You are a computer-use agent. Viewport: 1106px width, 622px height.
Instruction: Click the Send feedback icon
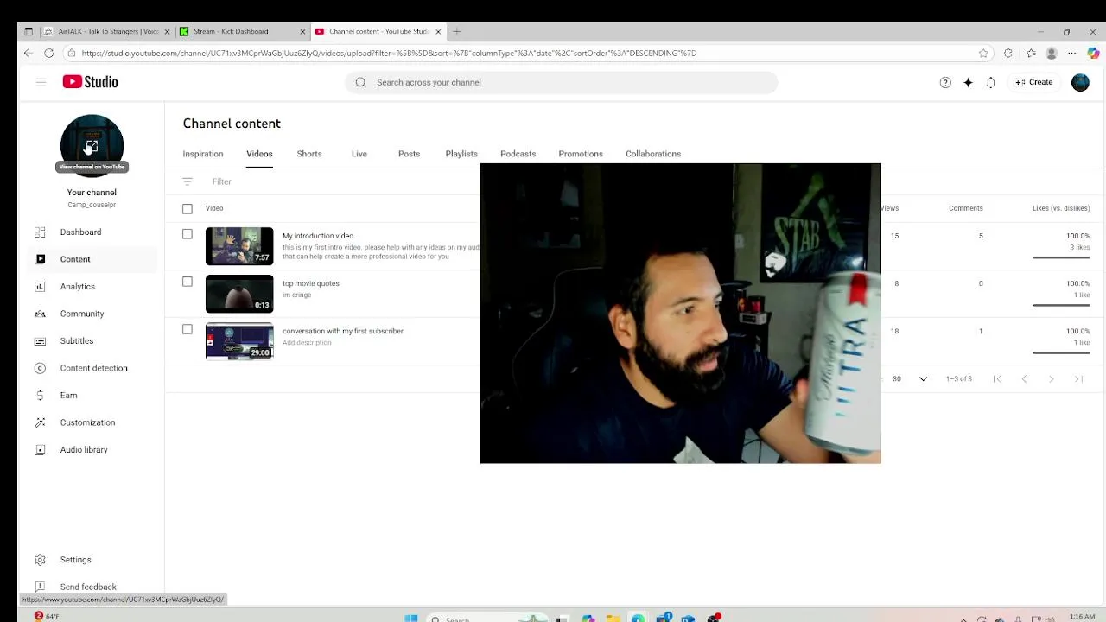[x=40, y=587]
